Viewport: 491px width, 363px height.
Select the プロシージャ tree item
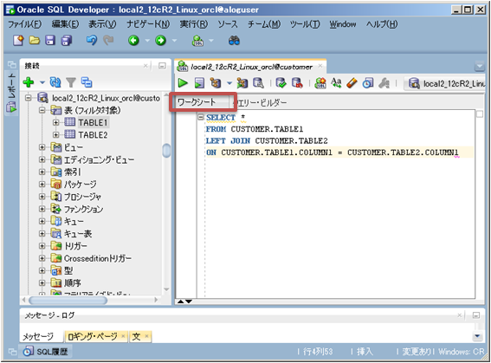click(82, 197)
